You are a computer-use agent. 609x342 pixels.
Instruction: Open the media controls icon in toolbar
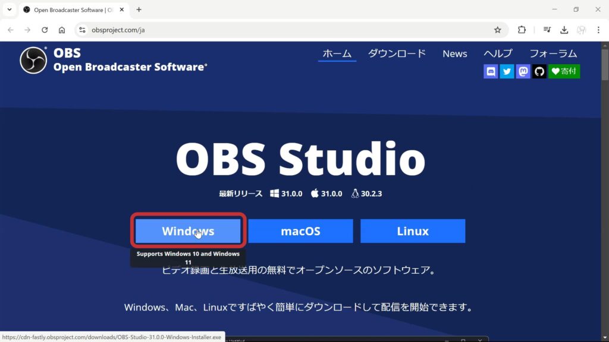click(547, 30)
